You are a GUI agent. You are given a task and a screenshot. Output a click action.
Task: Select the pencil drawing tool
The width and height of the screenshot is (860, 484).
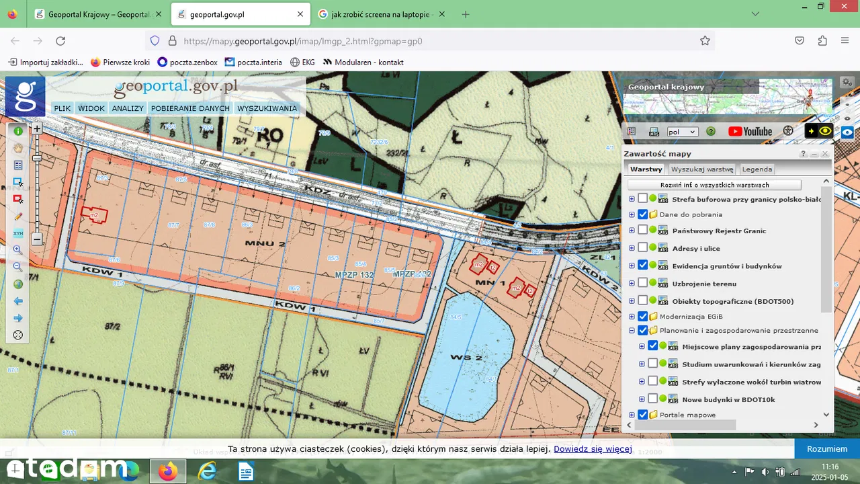point(18,216)
